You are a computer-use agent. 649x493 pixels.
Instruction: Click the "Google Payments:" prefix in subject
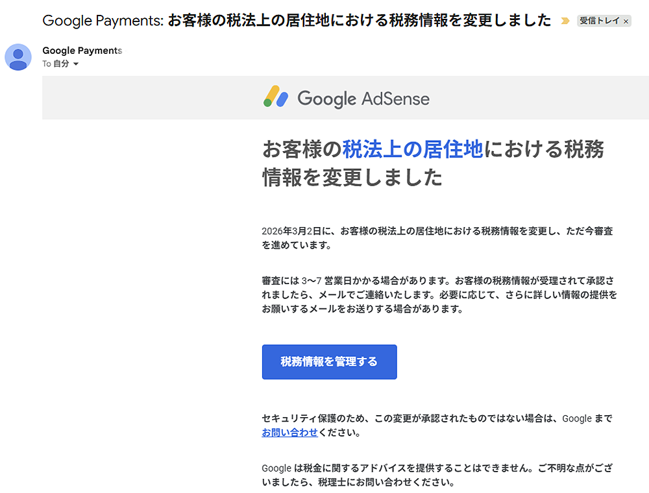[103, 20]
